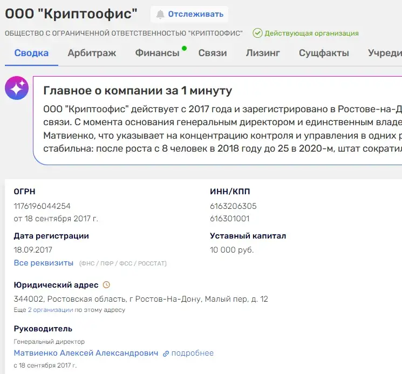Click the (ФНС / ПФР / ФСС / РОССТАТ) note
The height and width of the screenshot is (374, 402).
123,263
